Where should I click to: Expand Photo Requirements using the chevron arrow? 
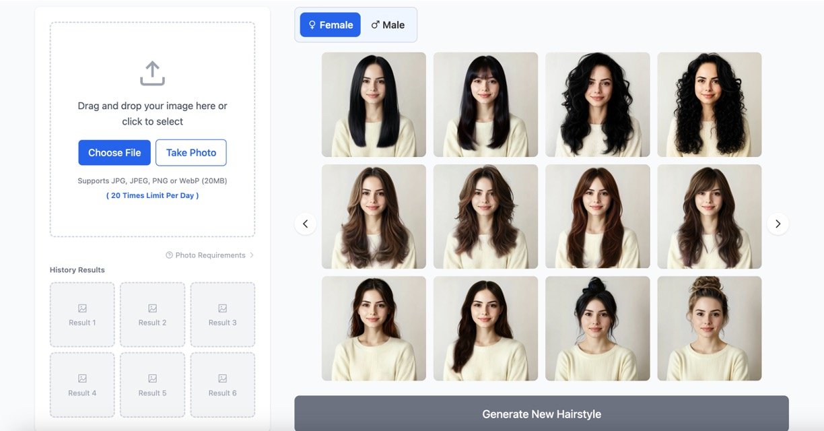pyautogui.click(x=252, y=255)
